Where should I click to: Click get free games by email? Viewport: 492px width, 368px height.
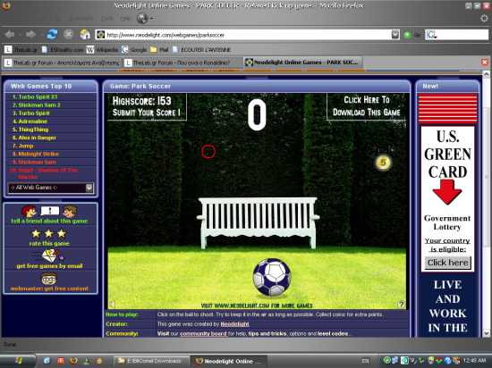(x=49, y=266)
